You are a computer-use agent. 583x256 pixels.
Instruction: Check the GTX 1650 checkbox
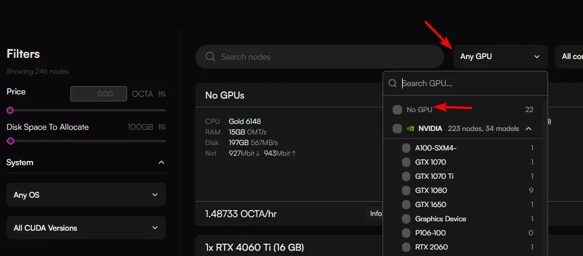click(406, 205)
